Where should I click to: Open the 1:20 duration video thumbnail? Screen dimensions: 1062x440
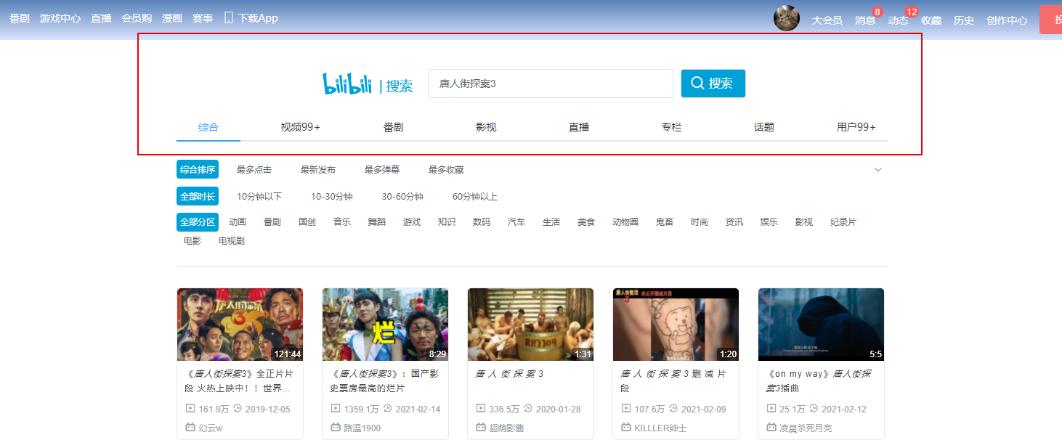pos(676,325)
